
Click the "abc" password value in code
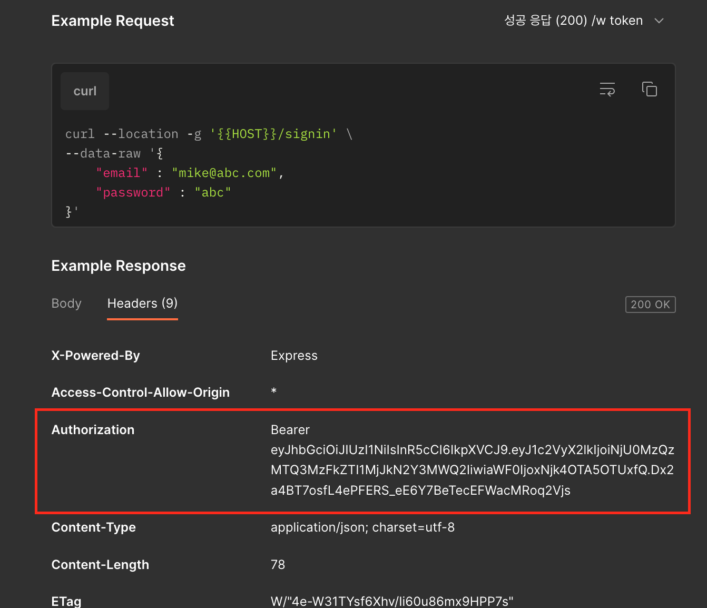pyautogui.click(x=213, y=193)
